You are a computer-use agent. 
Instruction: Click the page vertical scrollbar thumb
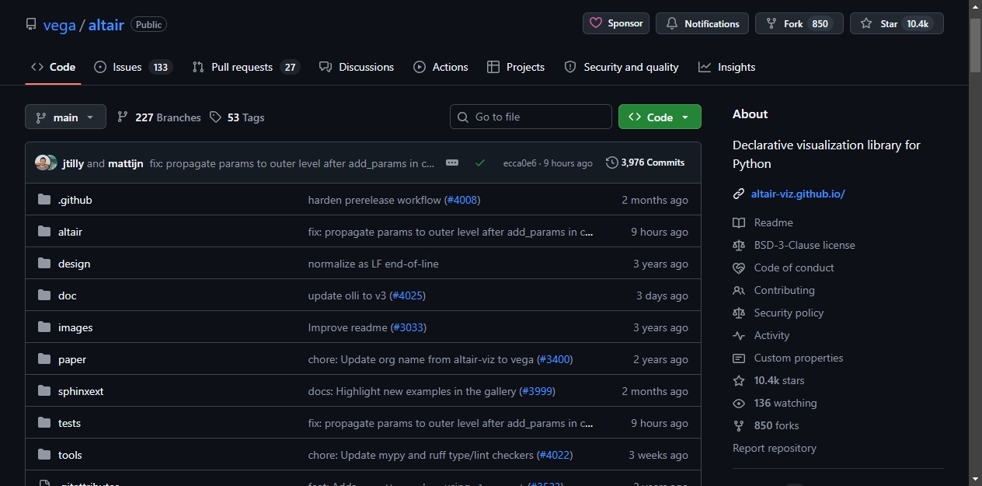(x=976, y=44)
